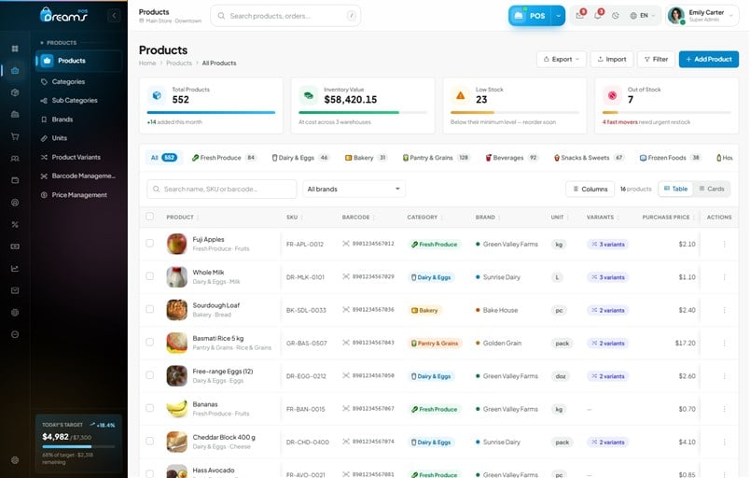Open the 3 variants badge for Fuji Apples
750x478 pixels.
(608, 244)
